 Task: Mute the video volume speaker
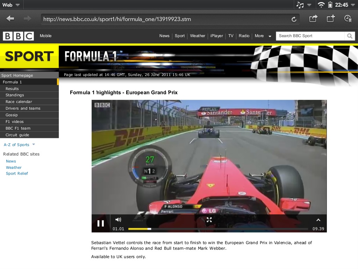point(118,220)
